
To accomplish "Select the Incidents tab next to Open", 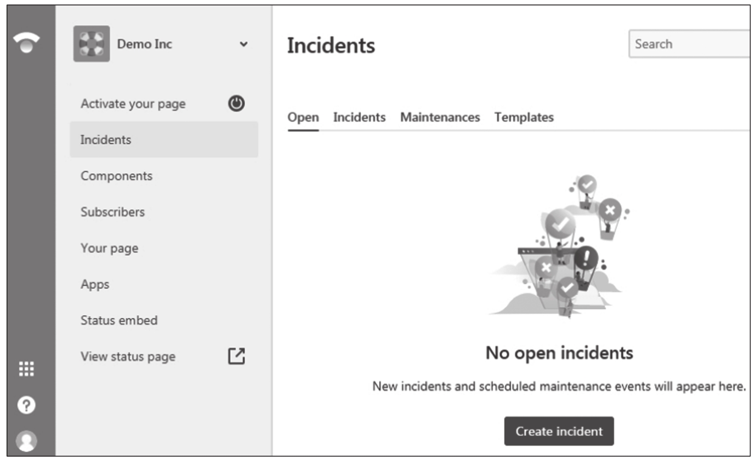I will 359,117.
